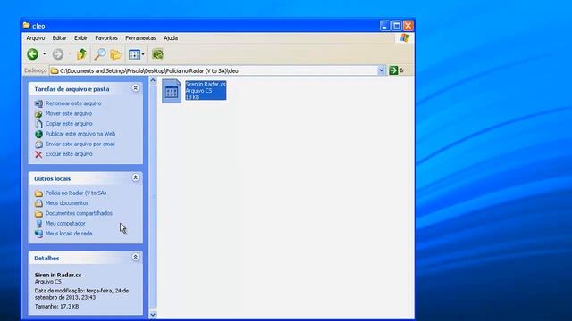The height and width of the screenshot is (321, 572).
Task: Collapse the Tarefas de arquivo e pasta panel
Action: point(135,88)
